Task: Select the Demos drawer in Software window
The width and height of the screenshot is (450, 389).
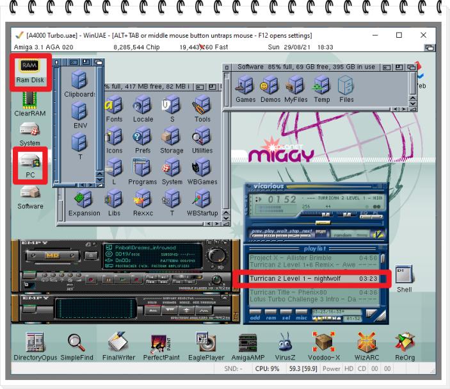Action: tap(270, 89)
